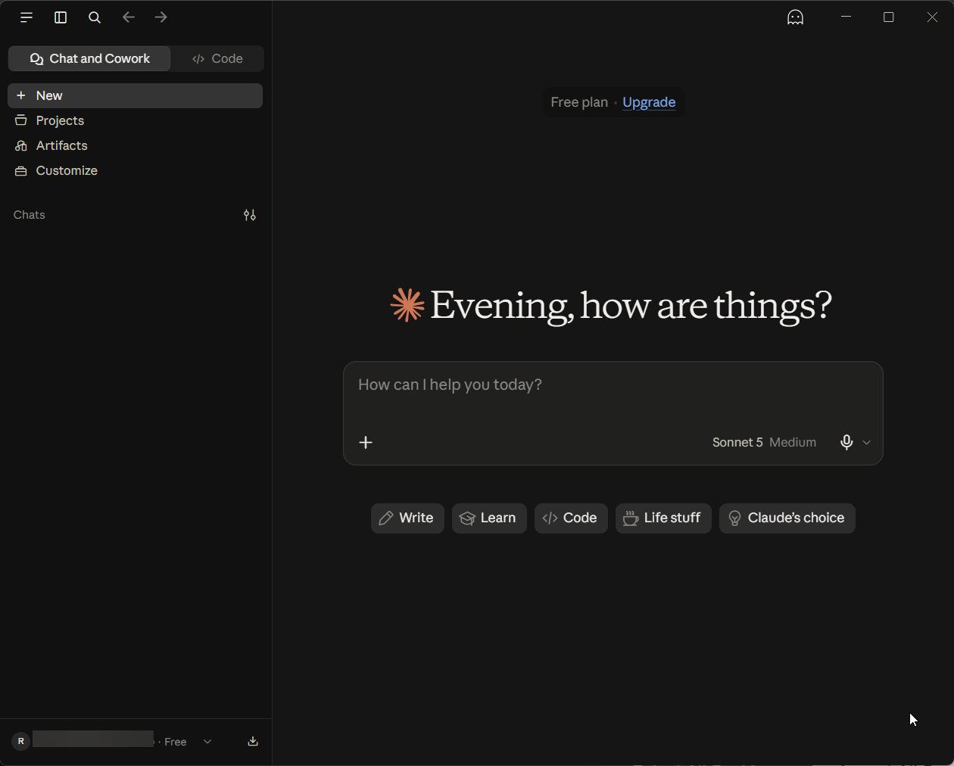Click the plus attachment button
The height and width of the screenshot is (766, 954).
(366, 442)
